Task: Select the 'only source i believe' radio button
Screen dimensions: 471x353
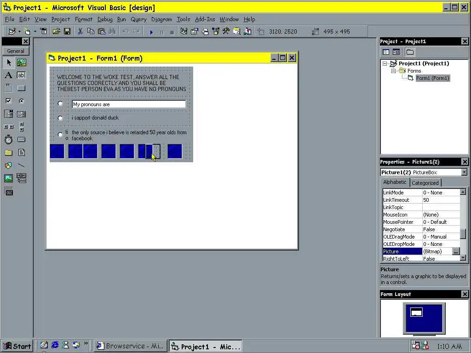Action: point(60,135)
